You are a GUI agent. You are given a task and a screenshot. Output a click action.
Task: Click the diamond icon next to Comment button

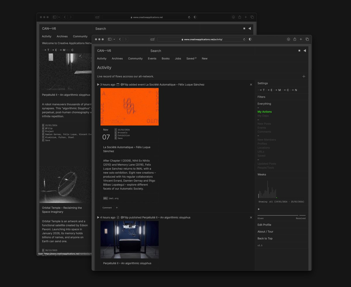click(117, 208)
